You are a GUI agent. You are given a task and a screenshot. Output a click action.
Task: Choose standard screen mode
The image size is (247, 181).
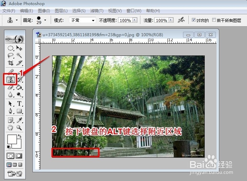(x=9, y=165)
